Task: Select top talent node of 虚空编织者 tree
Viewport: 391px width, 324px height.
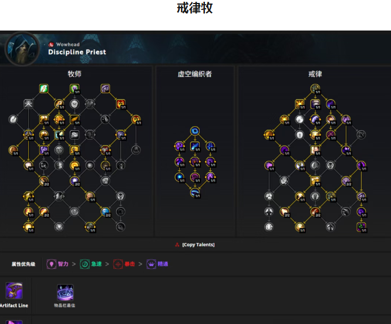Action: click(x=195, y=131)
